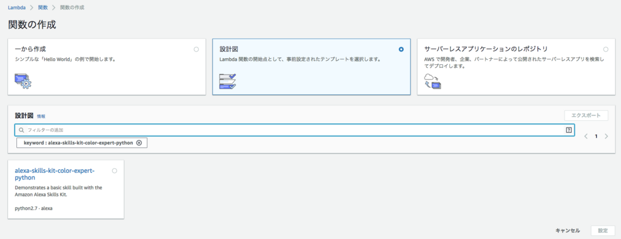The width and height of the screenshot is (621, 239).
Task: Click the AWS で開発者 repository description
Action: (515, 63)
